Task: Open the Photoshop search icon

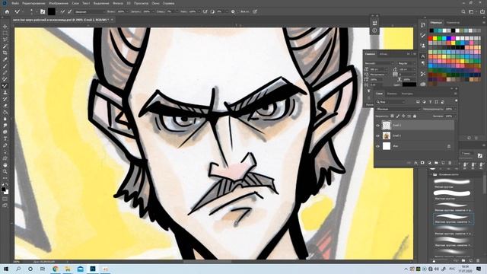Action: (x=463, y=11)
